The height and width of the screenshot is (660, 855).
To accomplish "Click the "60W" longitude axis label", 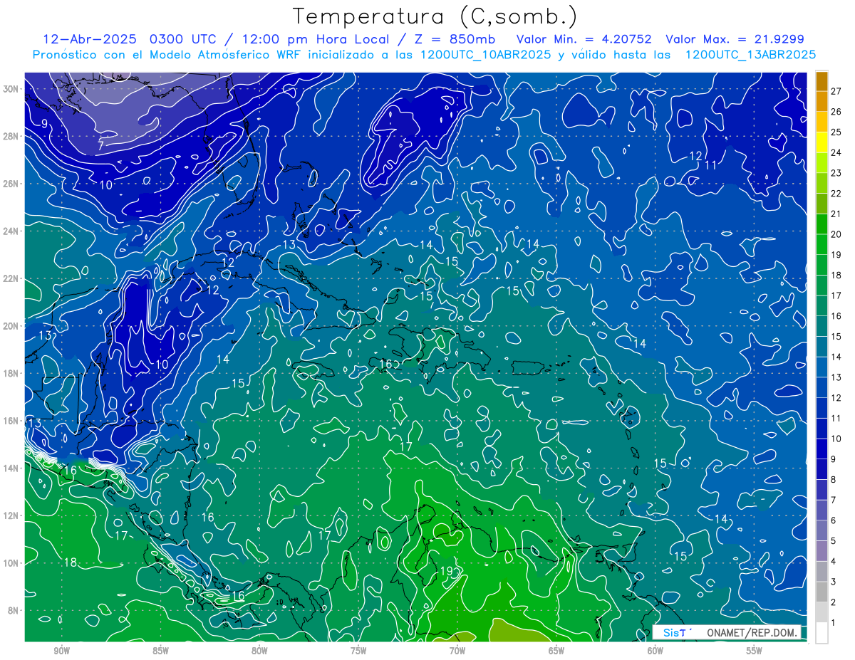I will [655, 651].
